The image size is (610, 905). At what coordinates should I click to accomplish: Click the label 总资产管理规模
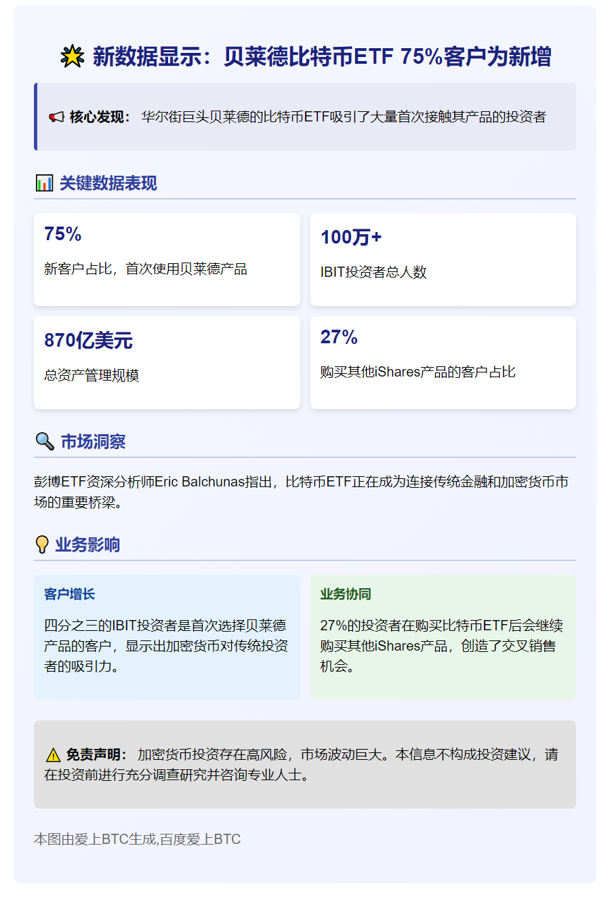(91, 375)
